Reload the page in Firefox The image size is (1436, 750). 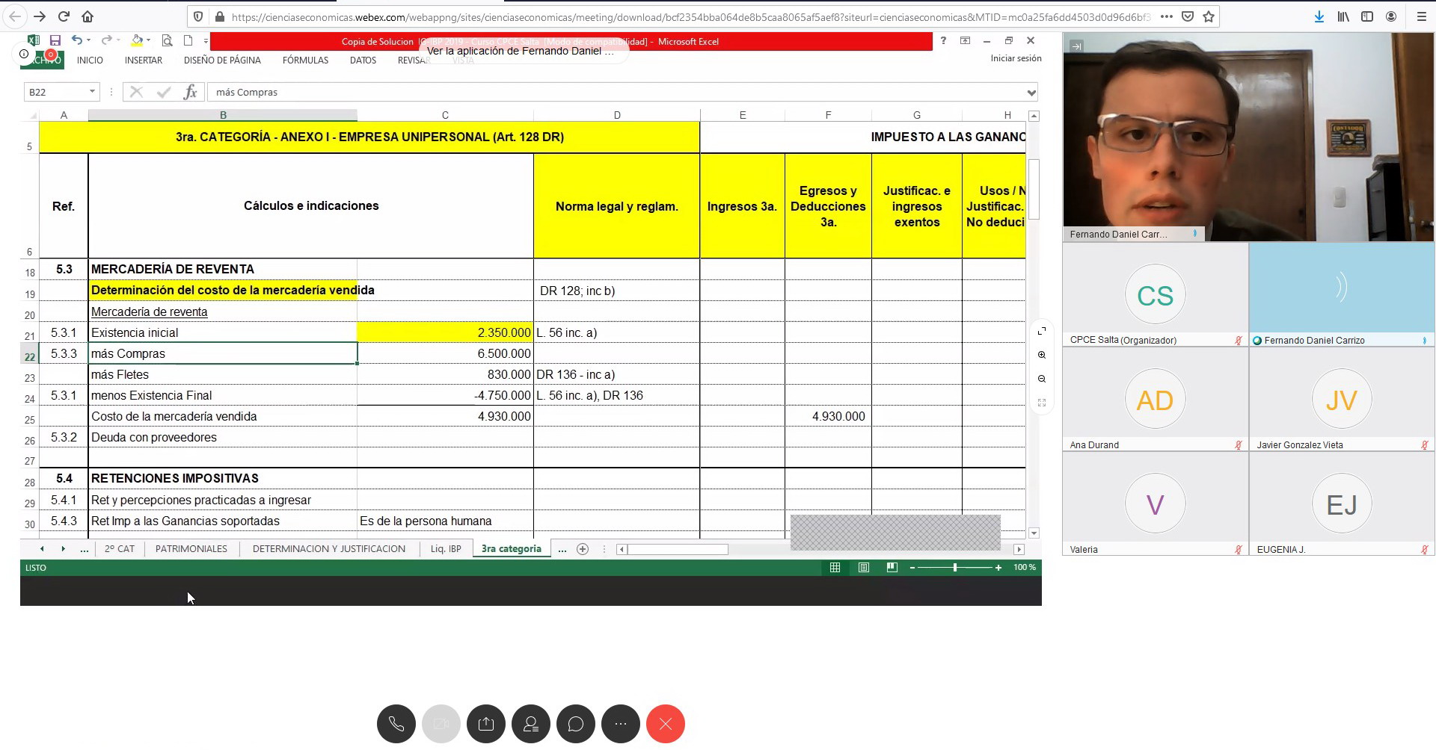64,16
